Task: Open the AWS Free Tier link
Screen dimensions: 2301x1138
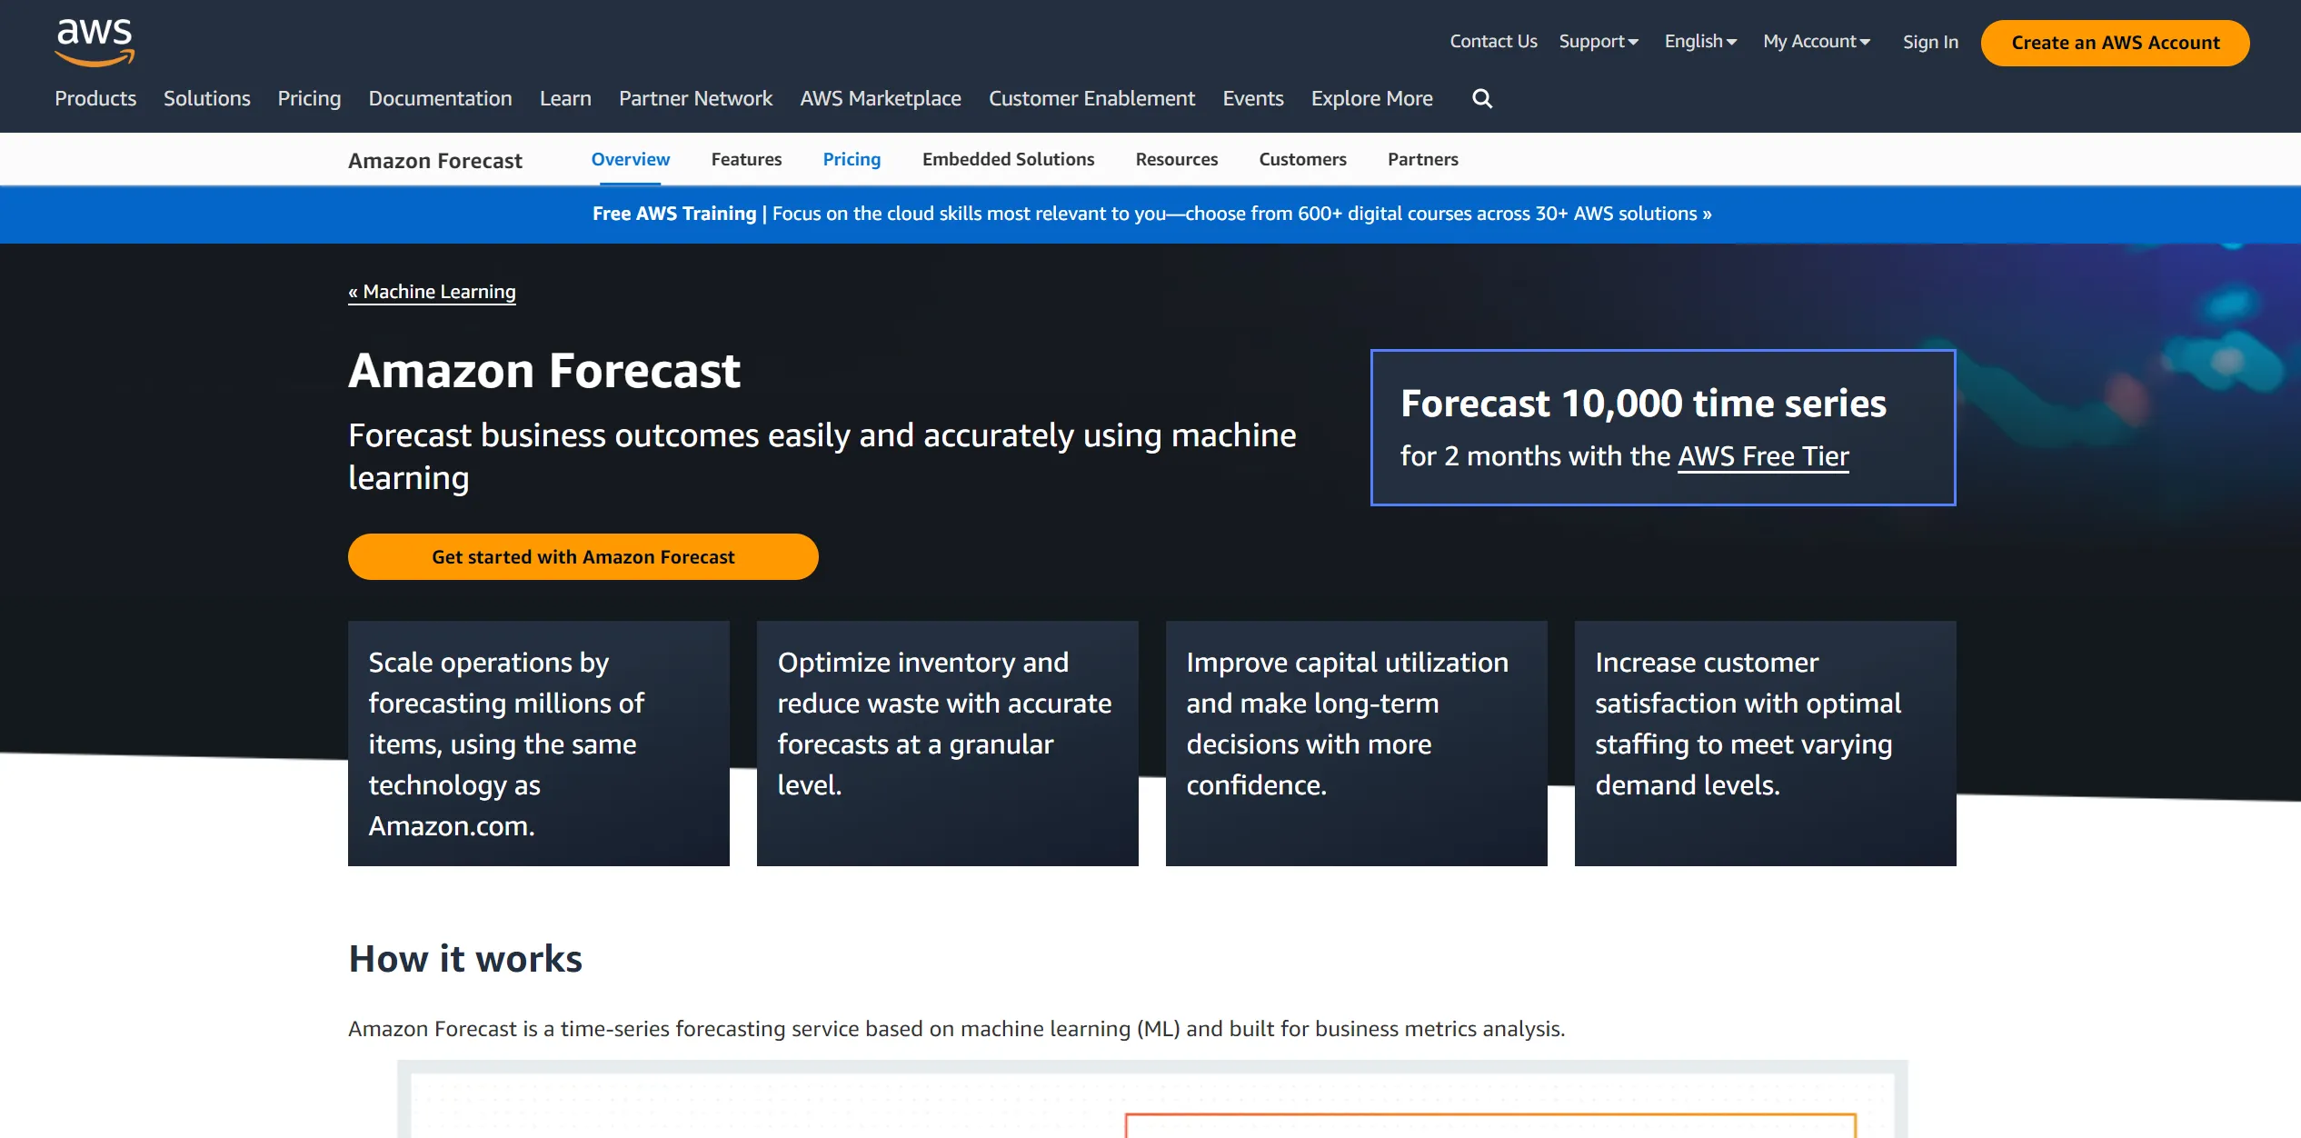Action: pyautogui.click(x=1762, y=456)
